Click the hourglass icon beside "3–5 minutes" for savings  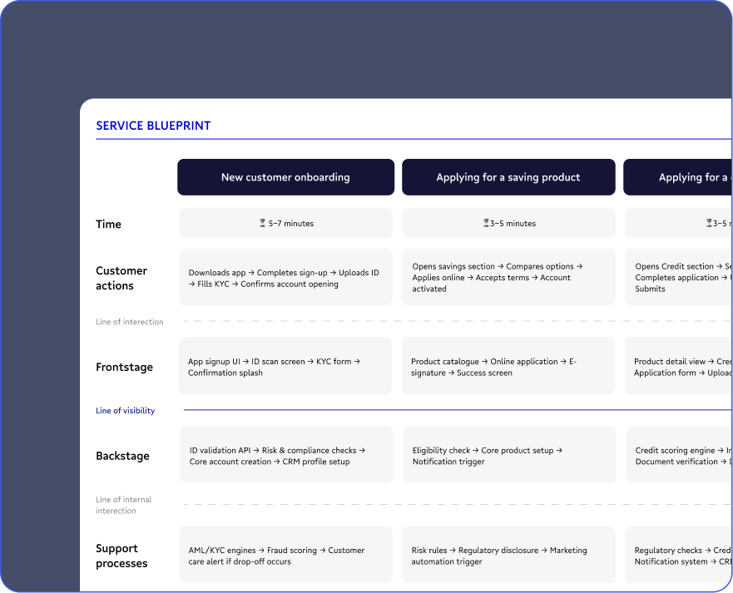(486, 223)
